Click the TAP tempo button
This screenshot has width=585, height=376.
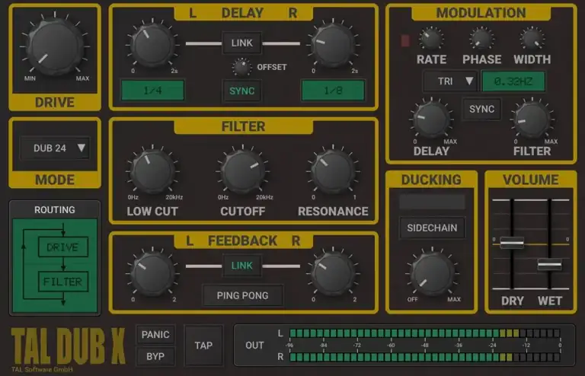[x=203, y=346]
